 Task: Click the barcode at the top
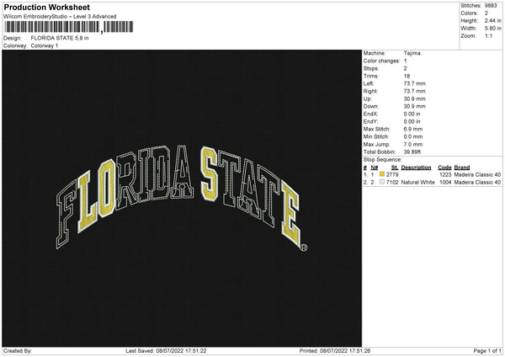coord(68,27)
